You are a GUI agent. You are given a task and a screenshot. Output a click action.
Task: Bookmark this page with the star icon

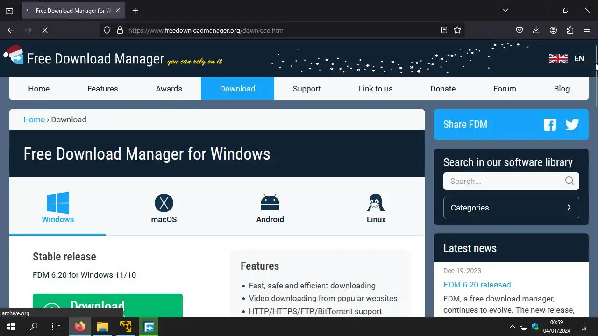[x=457, y=30]
